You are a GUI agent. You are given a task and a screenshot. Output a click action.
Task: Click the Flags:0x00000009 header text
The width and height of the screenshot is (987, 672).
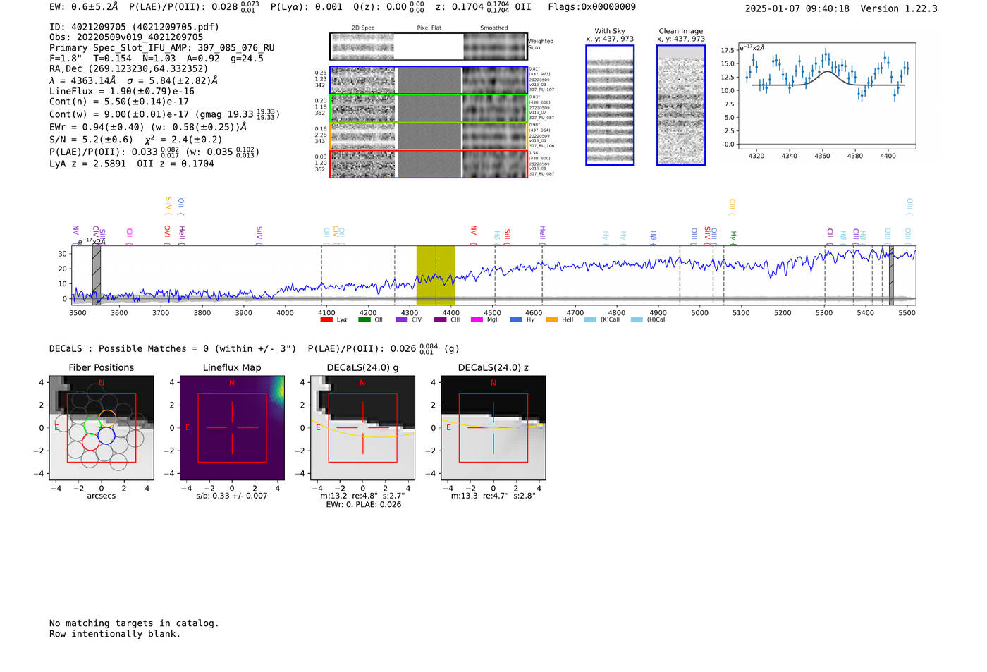592,7
